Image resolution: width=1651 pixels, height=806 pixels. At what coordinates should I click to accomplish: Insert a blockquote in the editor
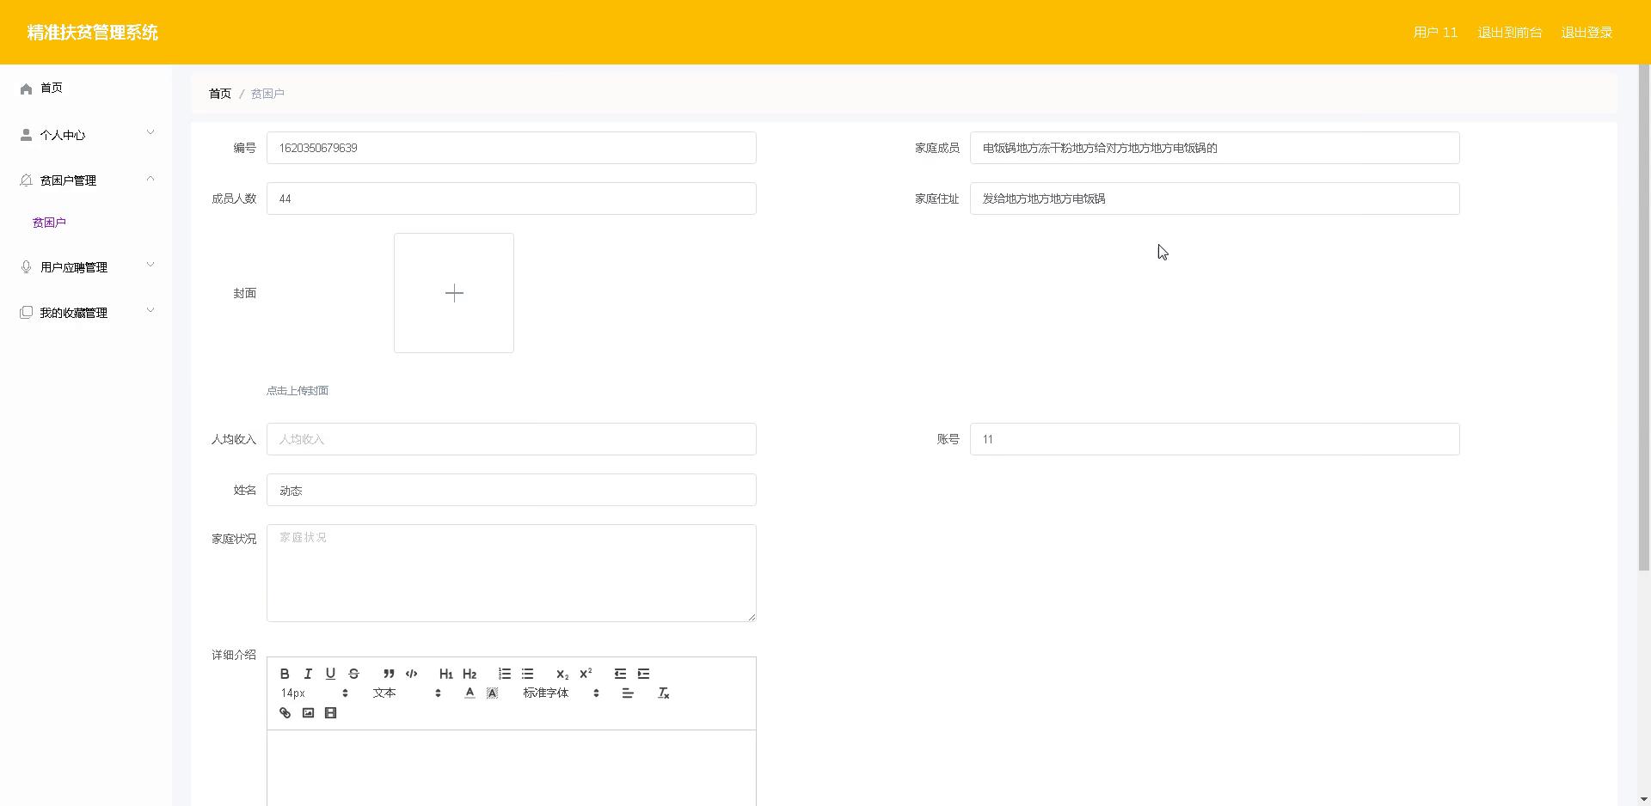click(389, 674)
